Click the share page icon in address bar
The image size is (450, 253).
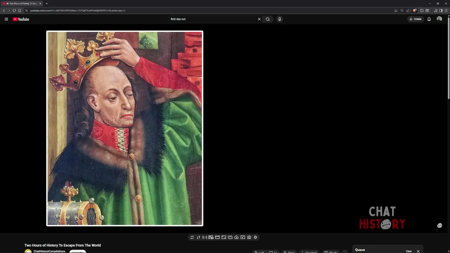coord(408,11)
